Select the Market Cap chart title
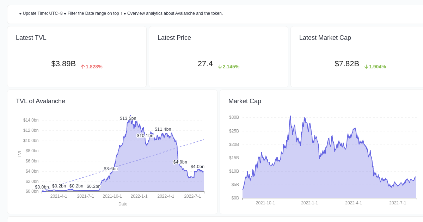Viewport: 423px width, 222px height. click(x=245, y=101)
